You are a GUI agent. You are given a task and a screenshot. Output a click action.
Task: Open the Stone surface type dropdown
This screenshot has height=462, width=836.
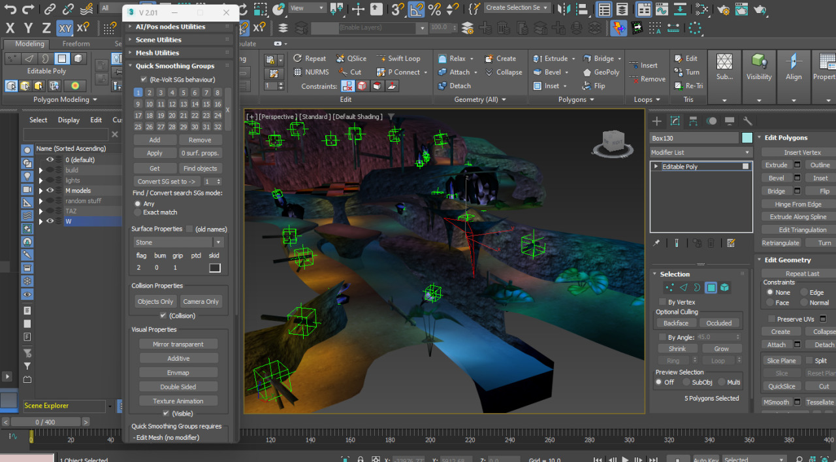tap(178, 242)
